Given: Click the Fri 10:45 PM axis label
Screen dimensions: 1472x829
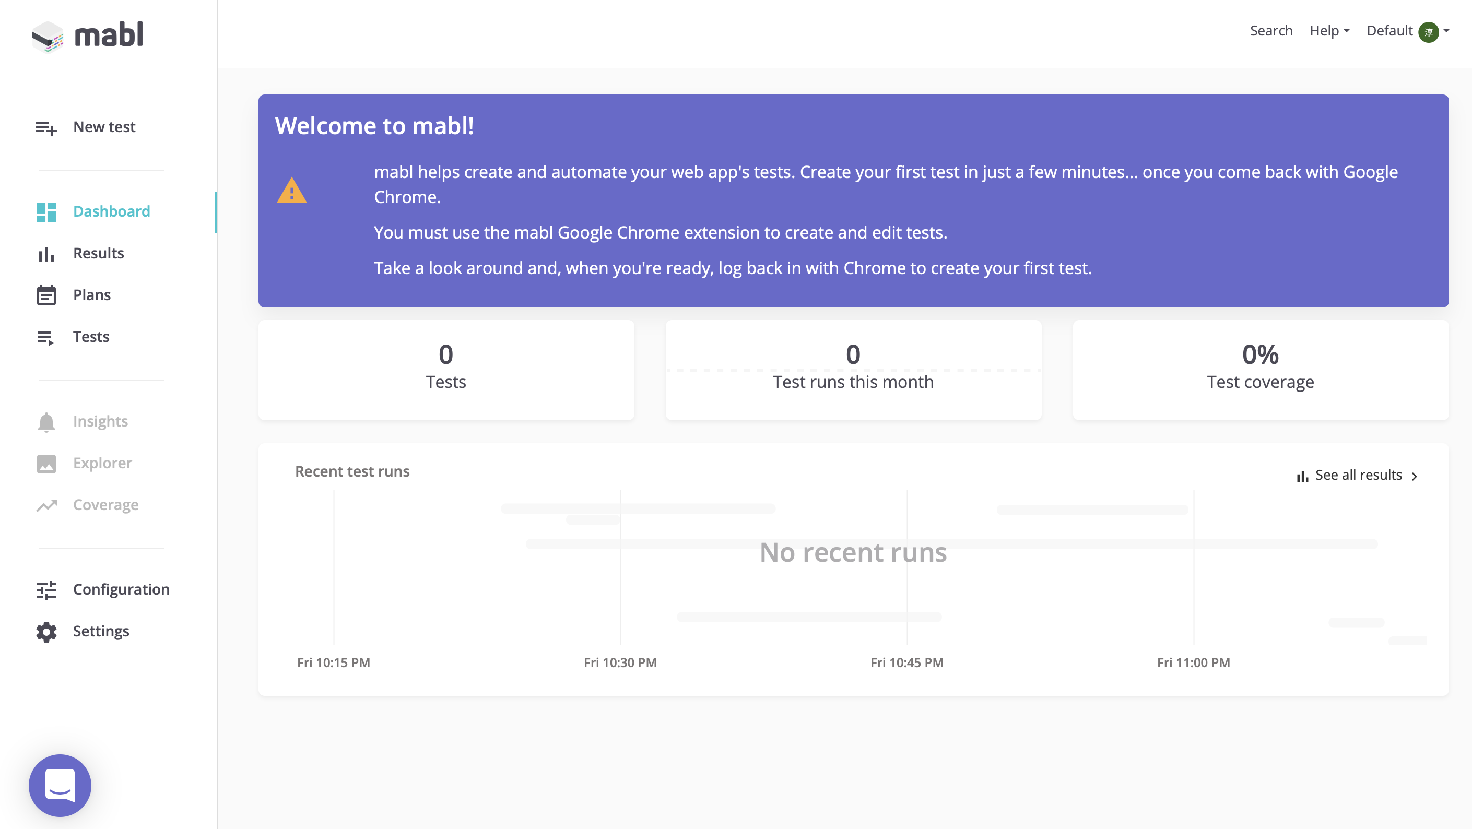Looking at the screenshot, I should (x=907, y=663).
